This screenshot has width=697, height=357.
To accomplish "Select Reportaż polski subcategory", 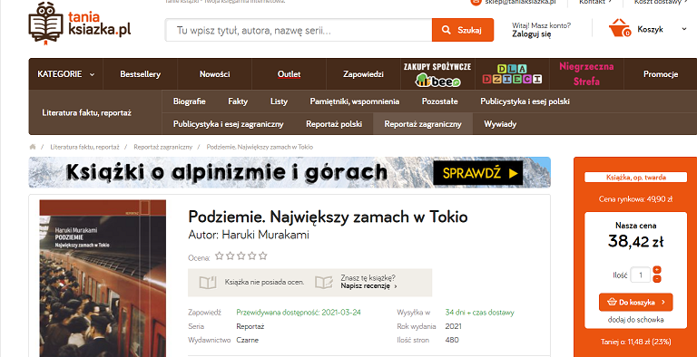I will click(x=334, y=124).
